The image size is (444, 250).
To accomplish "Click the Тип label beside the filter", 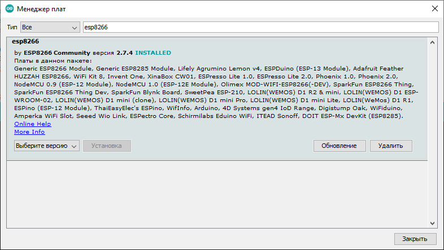I will 12,27.
